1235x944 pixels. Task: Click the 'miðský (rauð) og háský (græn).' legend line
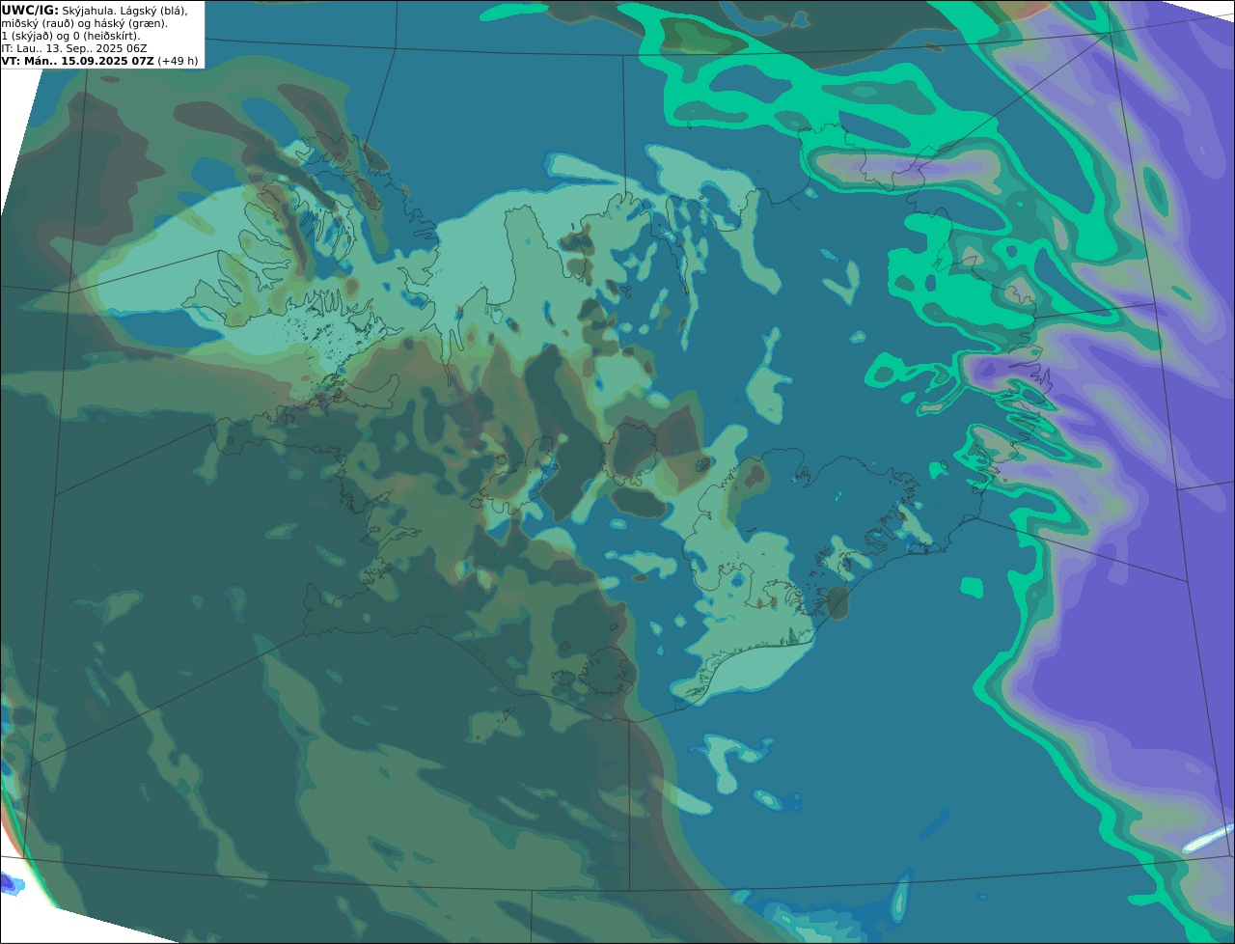tap(84, 22)
